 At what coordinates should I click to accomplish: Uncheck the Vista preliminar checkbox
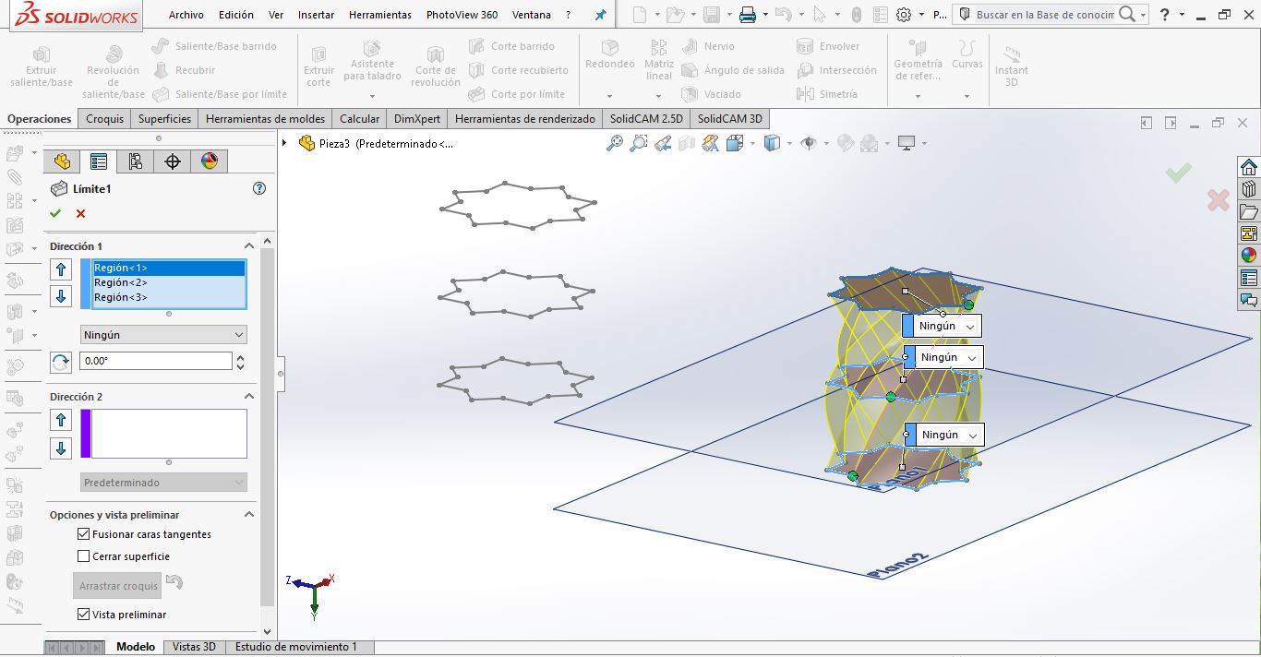click(x=84, y=615)
